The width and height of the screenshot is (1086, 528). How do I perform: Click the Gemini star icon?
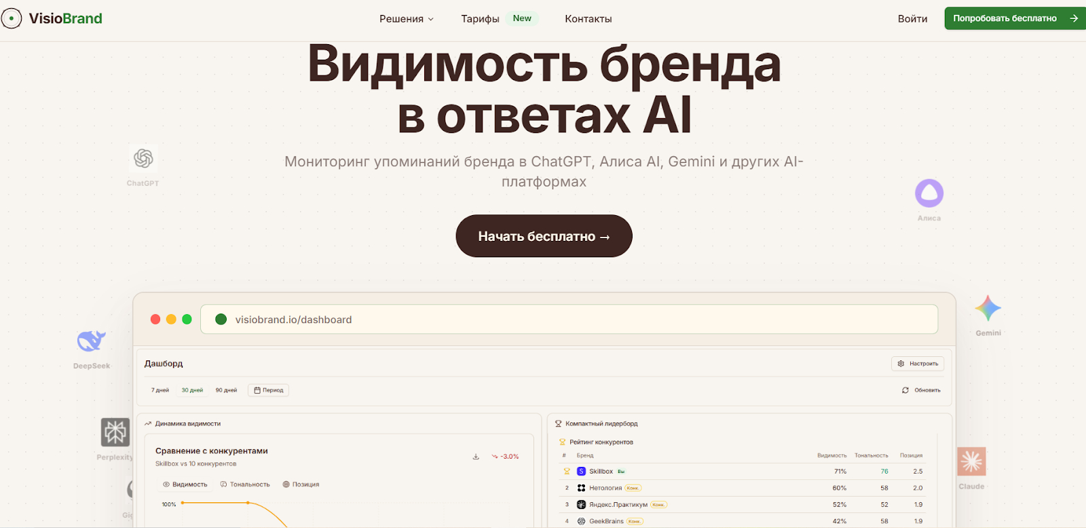click(x=988, y=309)
